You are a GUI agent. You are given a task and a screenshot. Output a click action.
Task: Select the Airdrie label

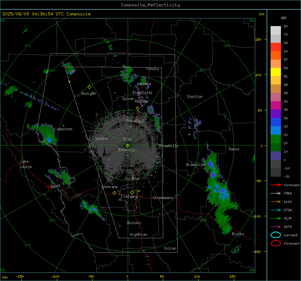[x=132, y=178]
